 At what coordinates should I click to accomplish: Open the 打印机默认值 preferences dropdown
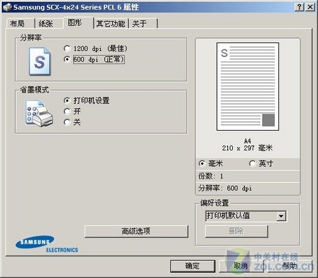(x=245, y=216)
